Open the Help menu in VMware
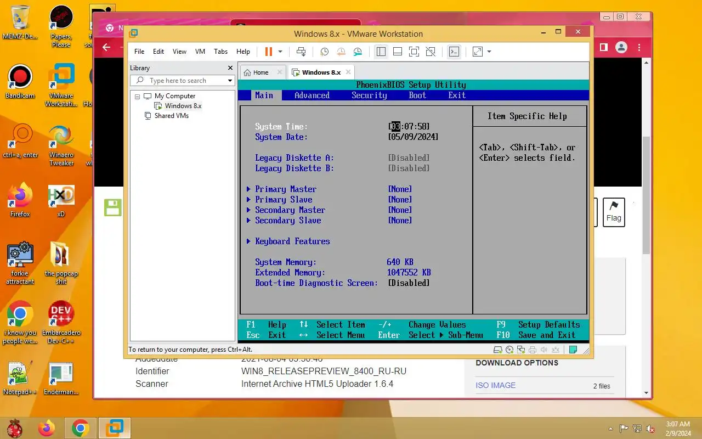Image resolution: width=702 pixels, height=439 pixels. tap(243, 52)
